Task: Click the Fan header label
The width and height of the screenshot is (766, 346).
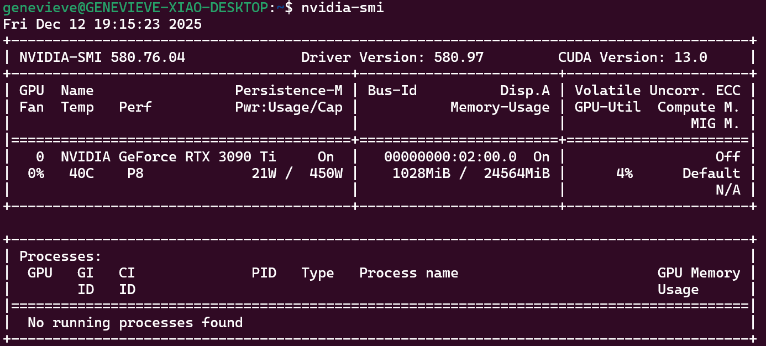Action: click(32, 107)
